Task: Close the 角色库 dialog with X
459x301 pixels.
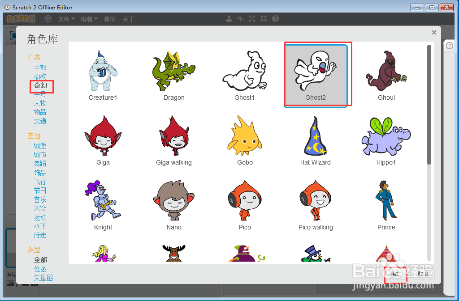Action: tap(434, 32)
